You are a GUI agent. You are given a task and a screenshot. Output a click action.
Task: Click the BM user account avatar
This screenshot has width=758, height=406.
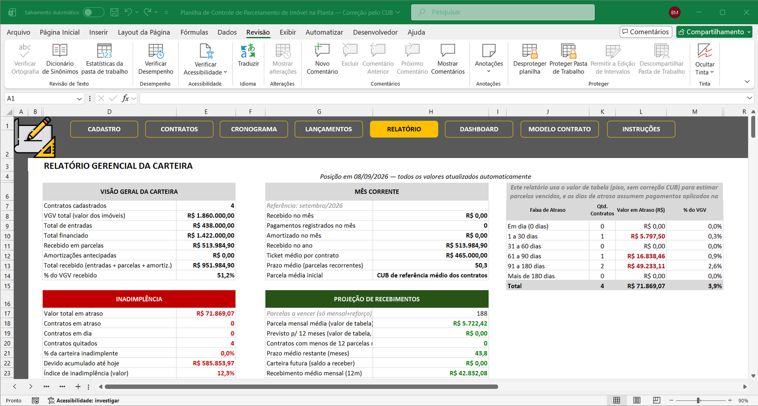(675, 12)
